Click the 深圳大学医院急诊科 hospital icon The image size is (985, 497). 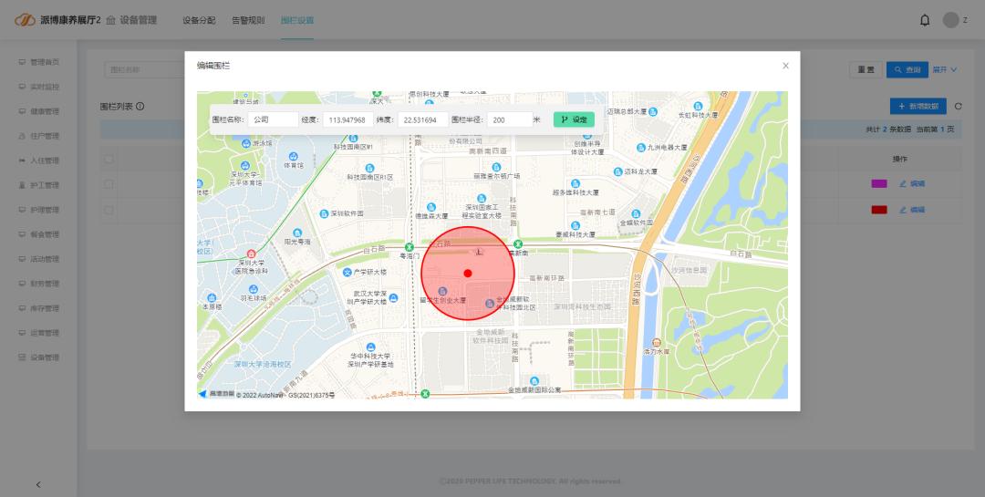click(252, 254)
